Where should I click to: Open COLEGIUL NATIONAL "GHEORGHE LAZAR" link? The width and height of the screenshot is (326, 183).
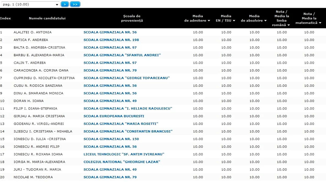coord(122,162)
